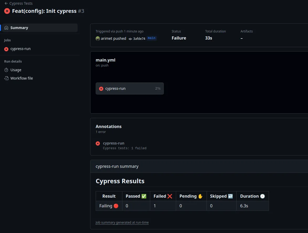Click back arrow beside Cypress Tests
Image resolution: width=308 pixels, height=233 pixels.
6,3
